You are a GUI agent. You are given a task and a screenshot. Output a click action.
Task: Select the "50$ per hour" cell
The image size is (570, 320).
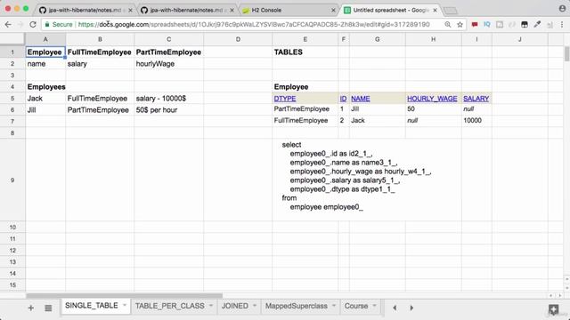168,110
